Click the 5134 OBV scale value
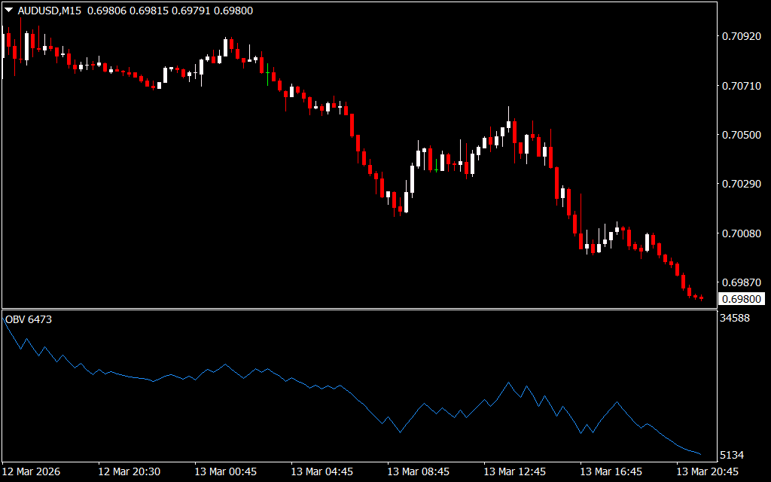This screenshot has width=771, height=482. click(731, 456)
